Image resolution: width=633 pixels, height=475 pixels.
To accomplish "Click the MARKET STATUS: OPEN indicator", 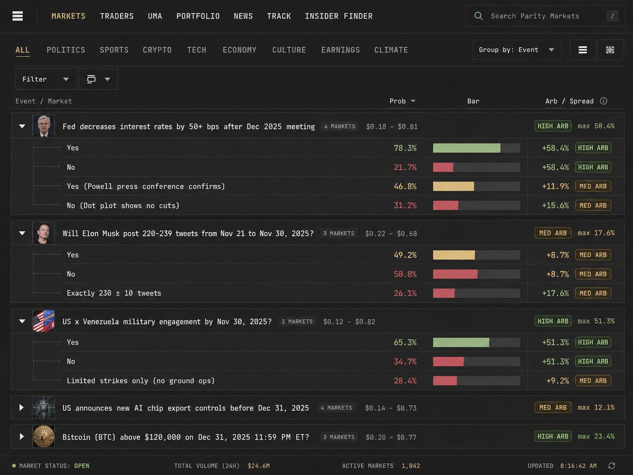I will coord(51,465).
